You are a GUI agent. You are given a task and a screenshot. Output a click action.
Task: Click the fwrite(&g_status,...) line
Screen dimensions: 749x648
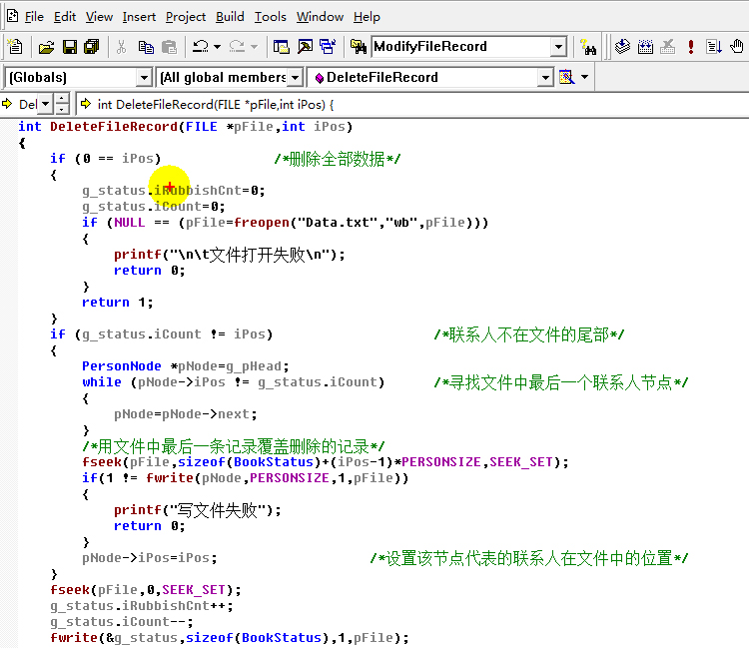point(230,638)
